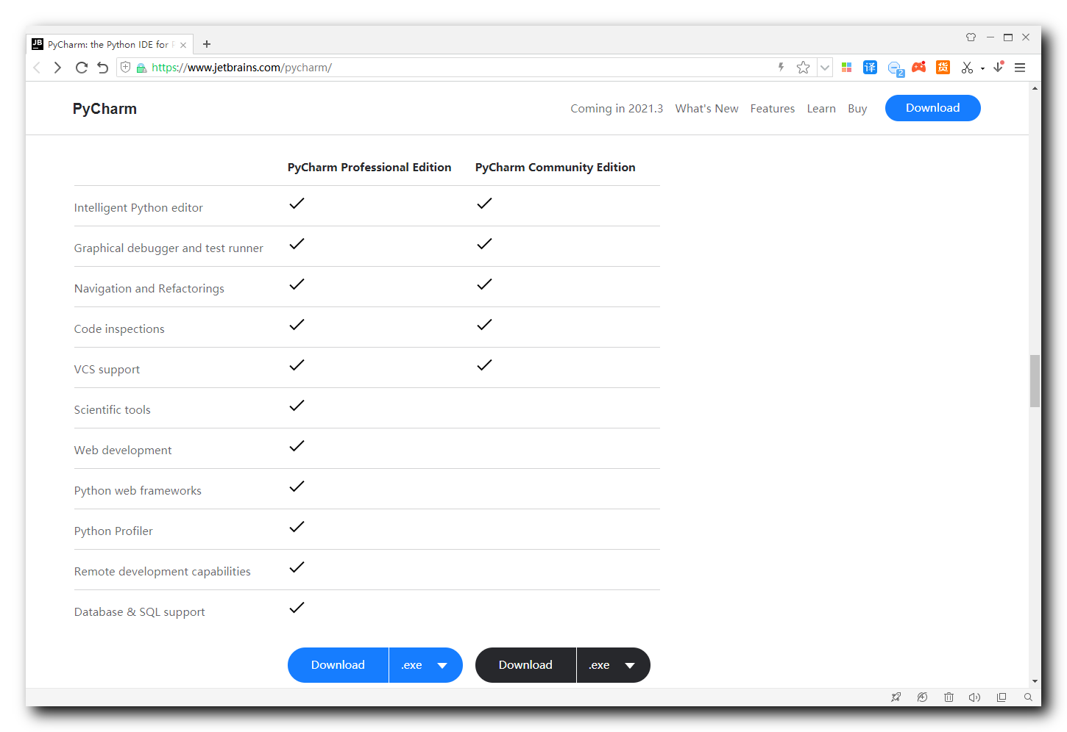Open the colorful four-square apps extension
The height and width of the screenshot is (732, 1067).
[846, 68]
